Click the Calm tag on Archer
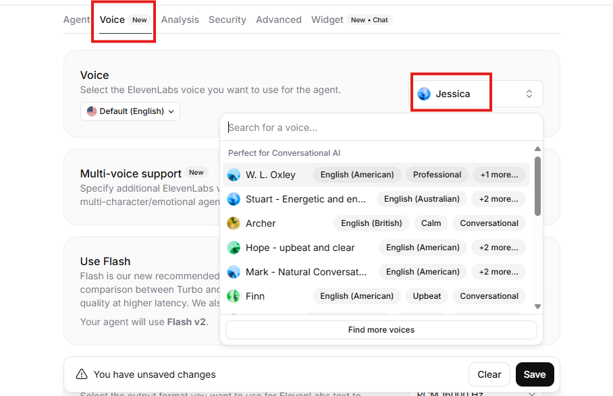 click(x=431, y=223)
